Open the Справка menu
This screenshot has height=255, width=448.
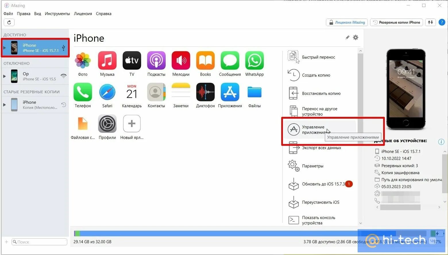tap(104, 14)
